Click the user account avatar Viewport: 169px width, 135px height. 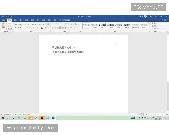pyautogui.click(x=146, y=16)
